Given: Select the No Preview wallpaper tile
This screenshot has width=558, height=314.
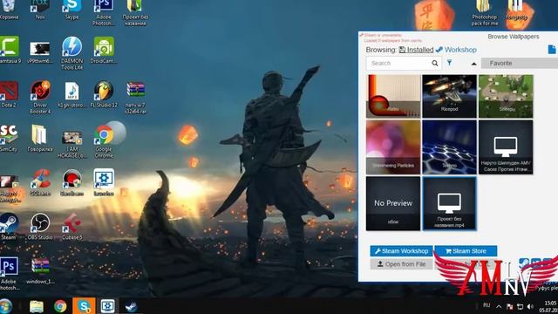Looking at the screenshot, I should [x=393, y=203].
